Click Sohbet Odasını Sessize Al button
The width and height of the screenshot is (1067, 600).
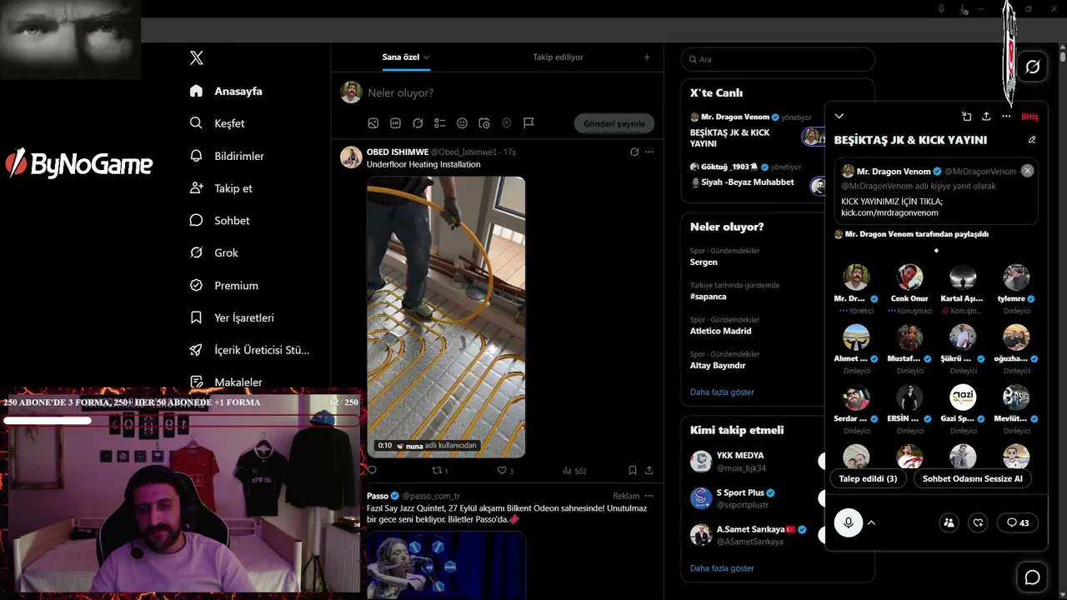(x=972, y=478)
